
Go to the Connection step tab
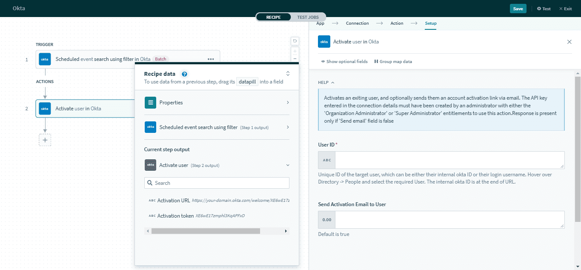(357, 23)
